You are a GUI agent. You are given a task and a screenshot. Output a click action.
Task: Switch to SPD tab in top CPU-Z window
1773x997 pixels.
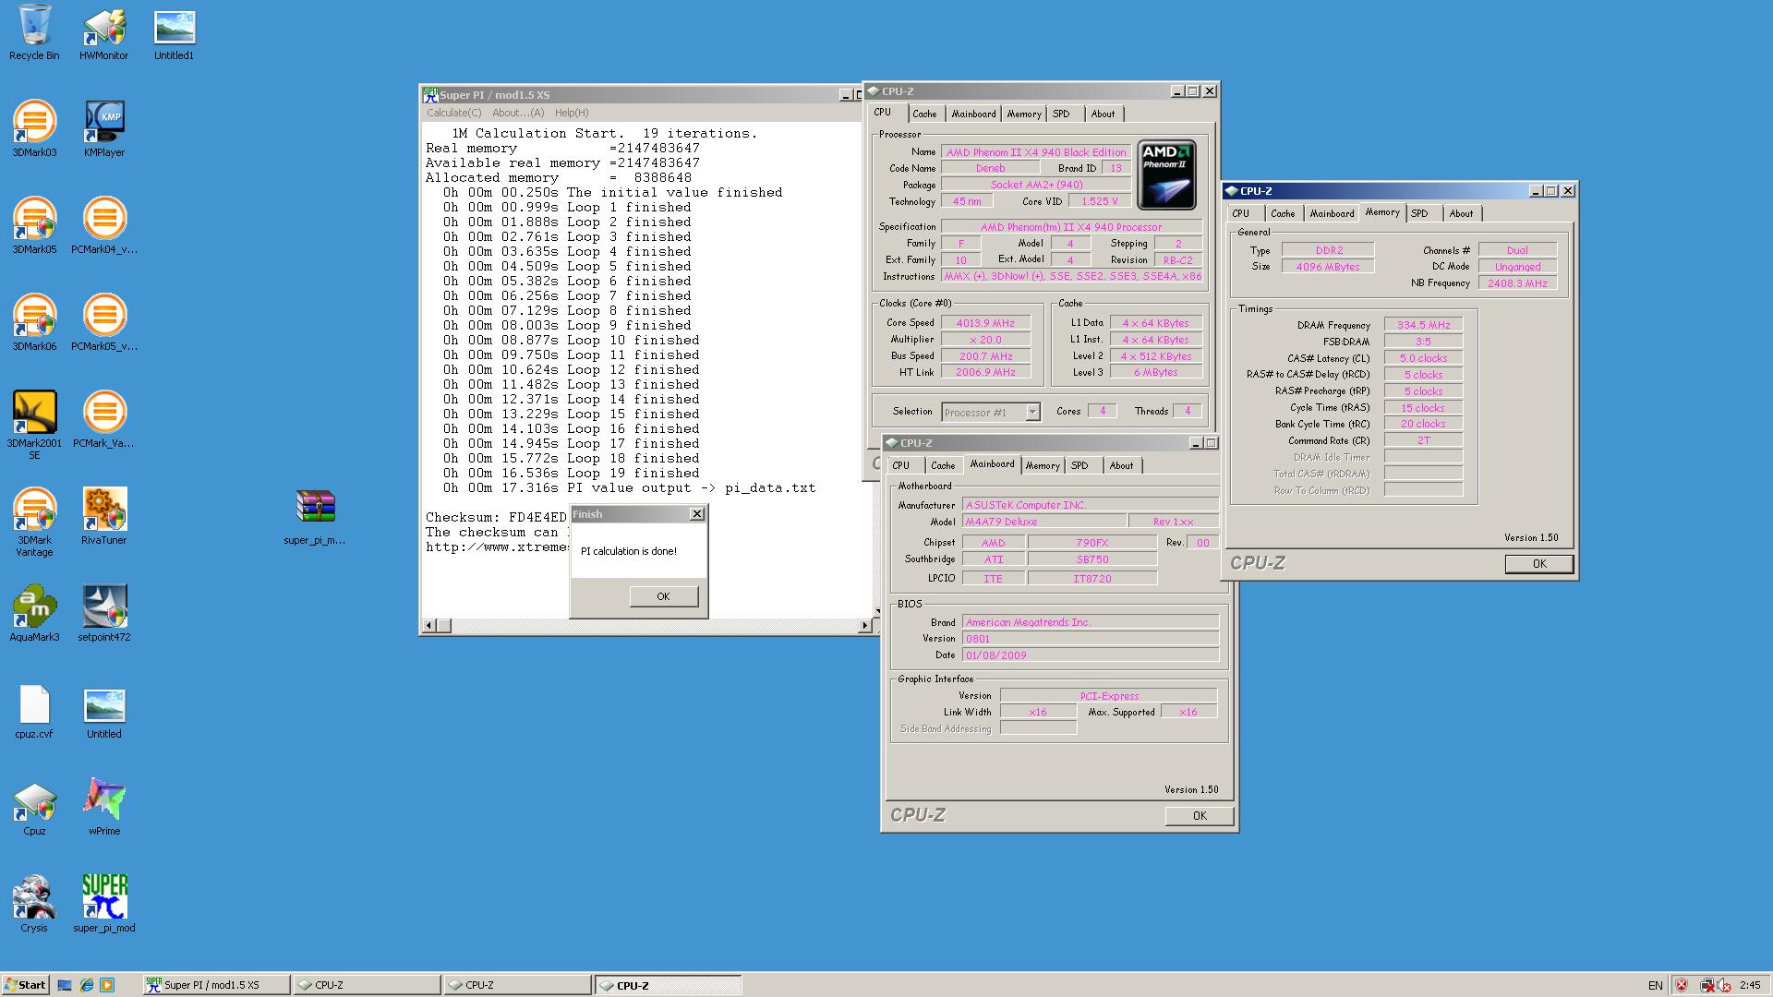[x=1061, y=114]
